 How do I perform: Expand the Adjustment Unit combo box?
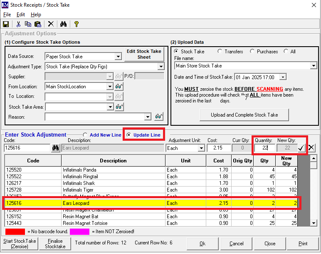201,148
